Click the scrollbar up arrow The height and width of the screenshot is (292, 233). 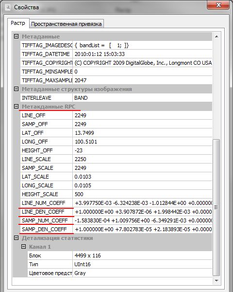[x=216, y=36]
